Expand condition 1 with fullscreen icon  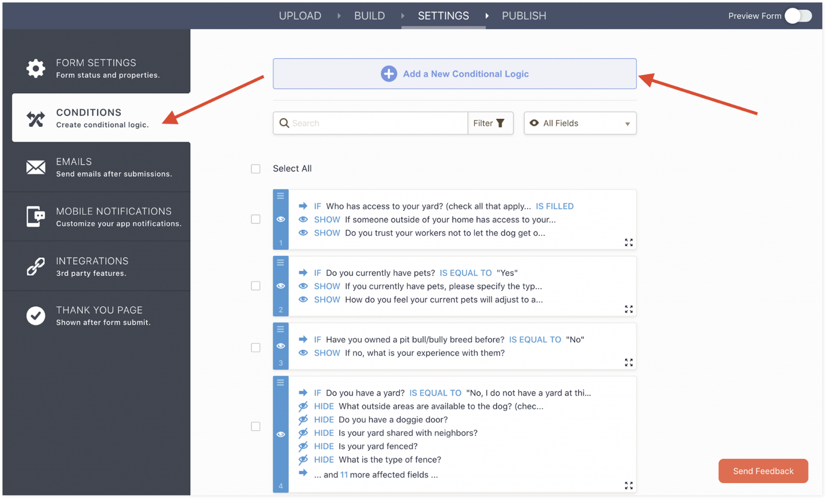tap(628, 242)
